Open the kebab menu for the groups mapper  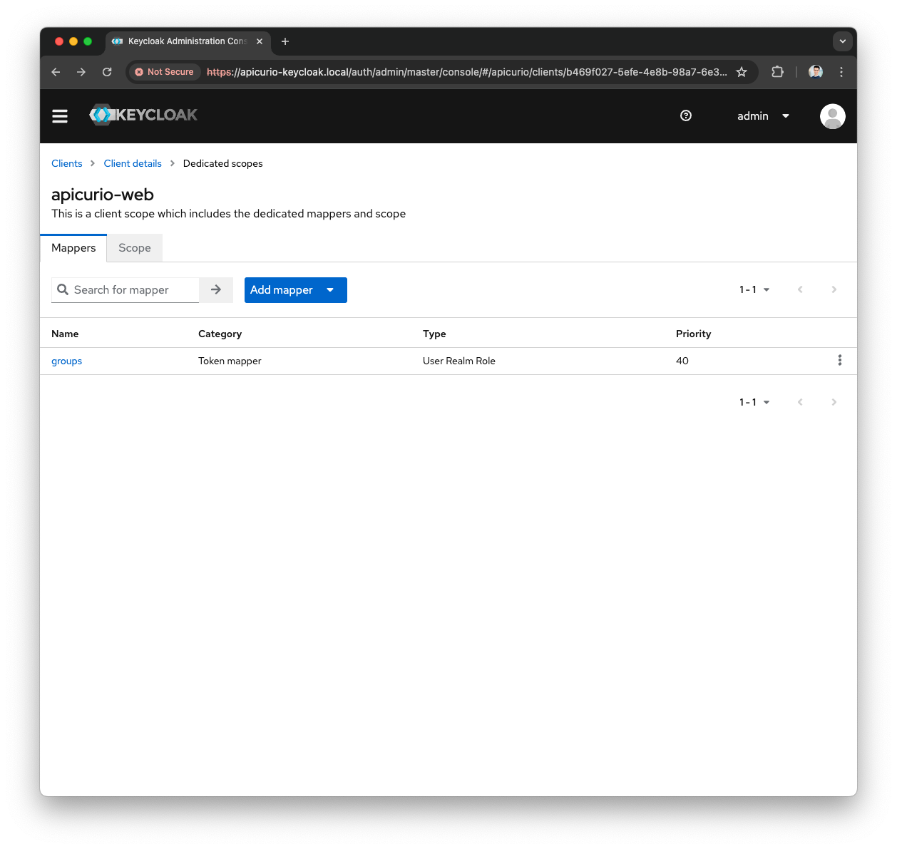click(839, 361)
